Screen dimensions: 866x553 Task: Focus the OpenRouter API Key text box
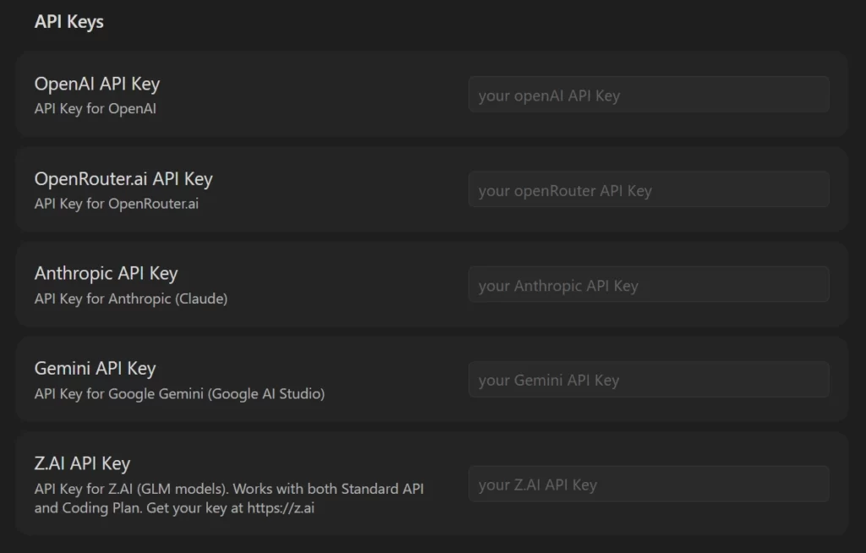pos(649,190)
